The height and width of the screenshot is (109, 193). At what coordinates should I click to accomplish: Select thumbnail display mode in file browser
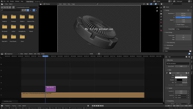point(28,10)
